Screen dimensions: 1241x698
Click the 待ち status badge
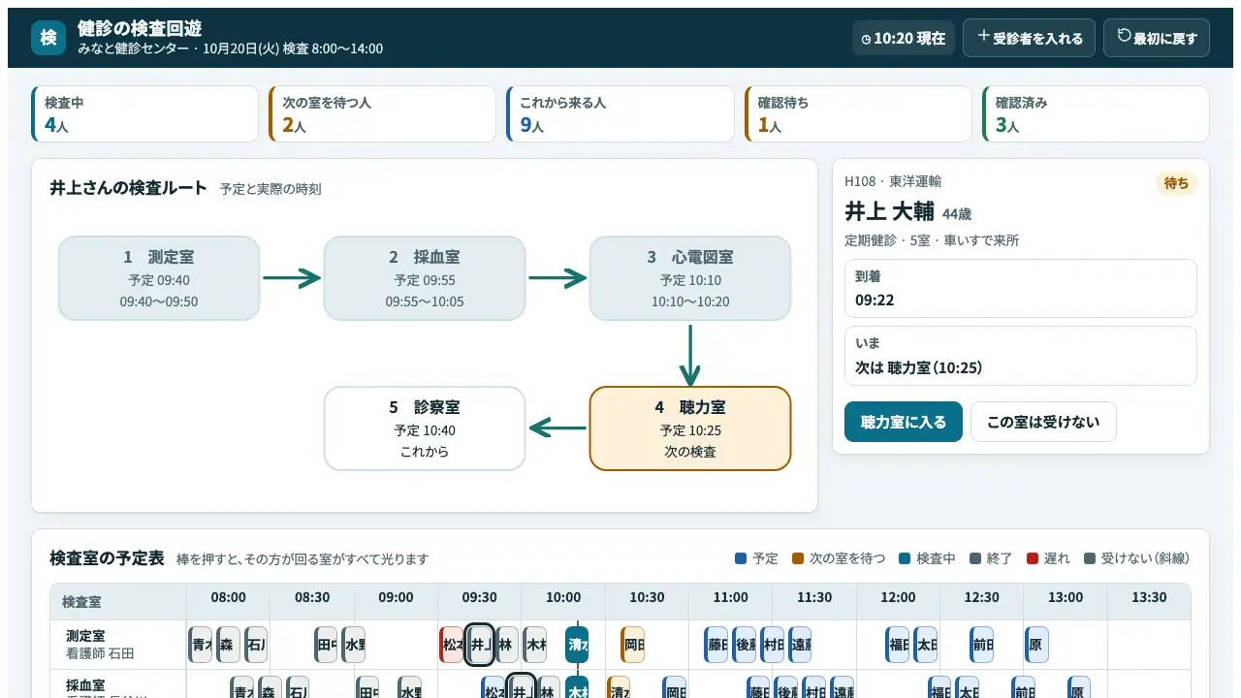tap(1176, 183)
